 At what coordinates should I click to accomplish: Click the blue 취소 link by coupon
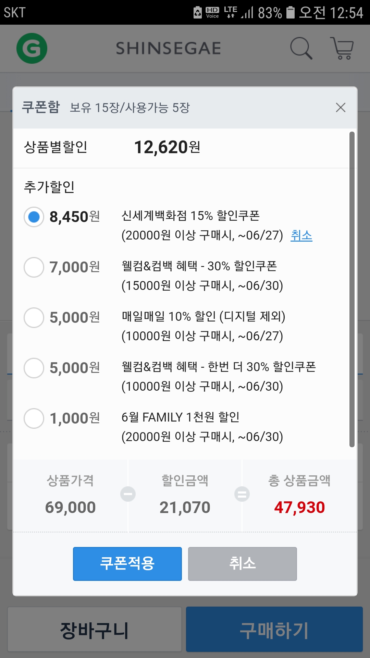click(301, 235)
